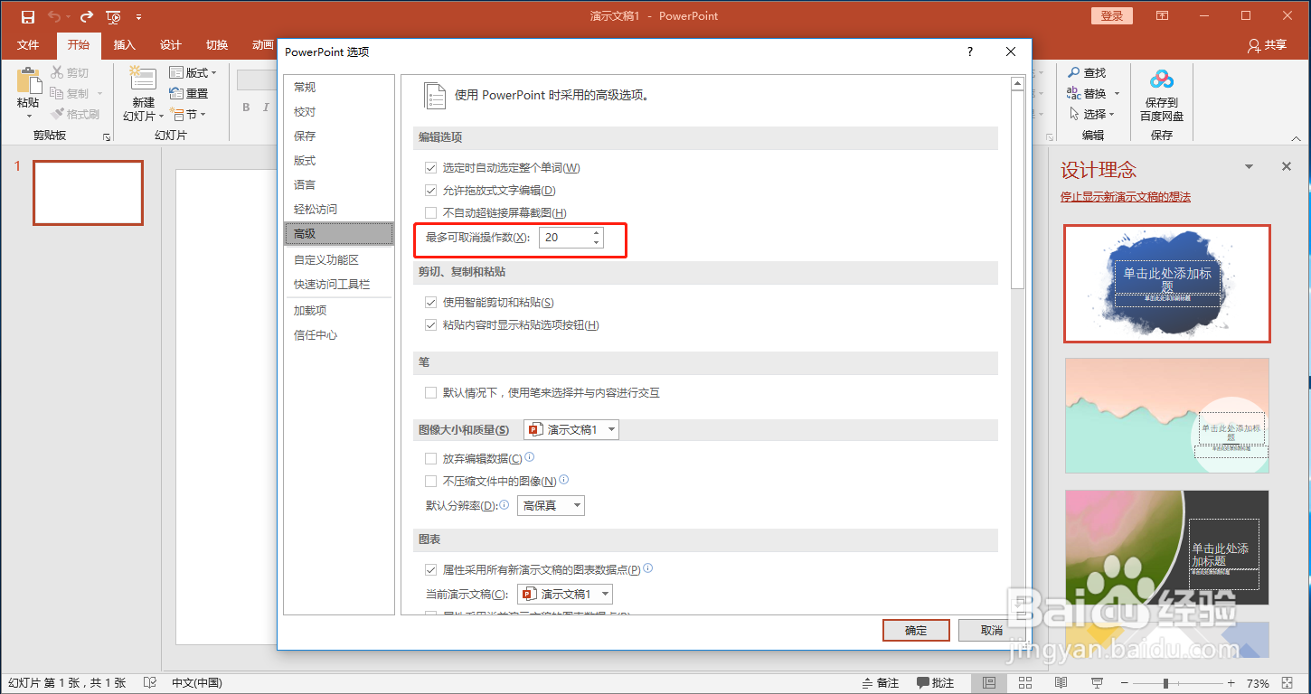1311x694 pixels.
Task: Start slideshow from beginning icon
Action: 113,16
